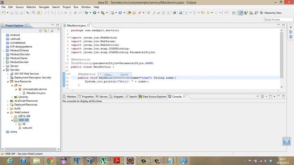This screenshot has width=294, height=165.
Task: Open Project Explorer view menu triangle
Action: pos(58,30)
